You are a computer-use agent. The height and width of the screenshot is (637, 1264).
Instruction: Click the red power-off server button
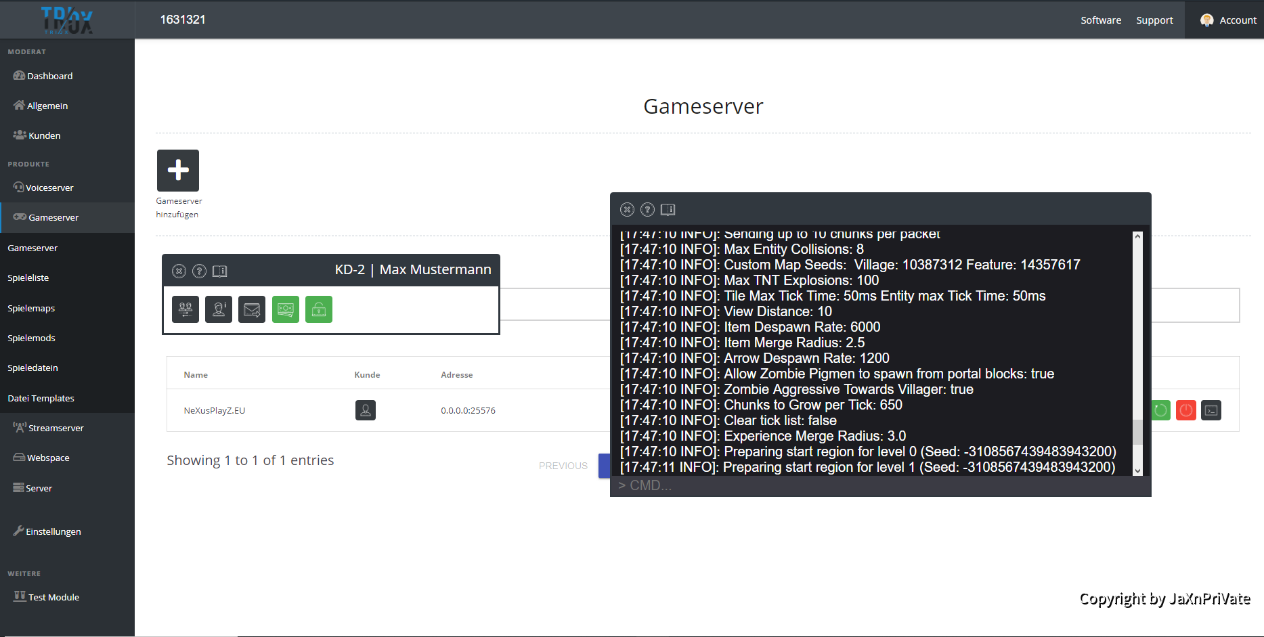pos(1185,410)
